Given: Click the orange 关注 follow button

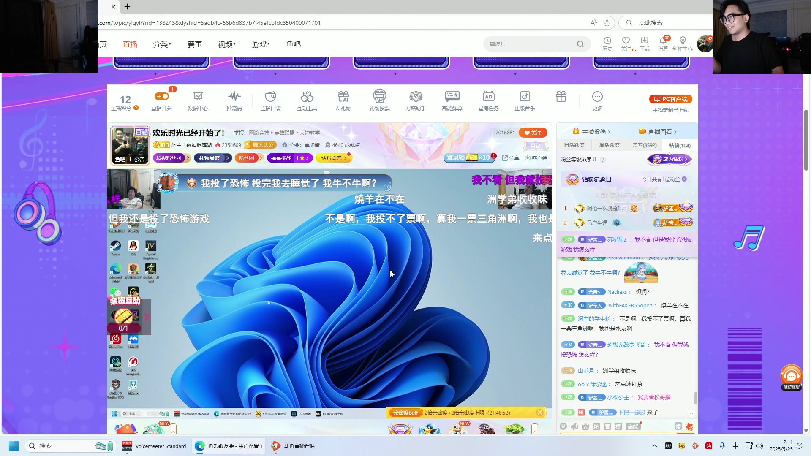Looking at the screenshot, I should pyautogui.click(x=533, y=133).
